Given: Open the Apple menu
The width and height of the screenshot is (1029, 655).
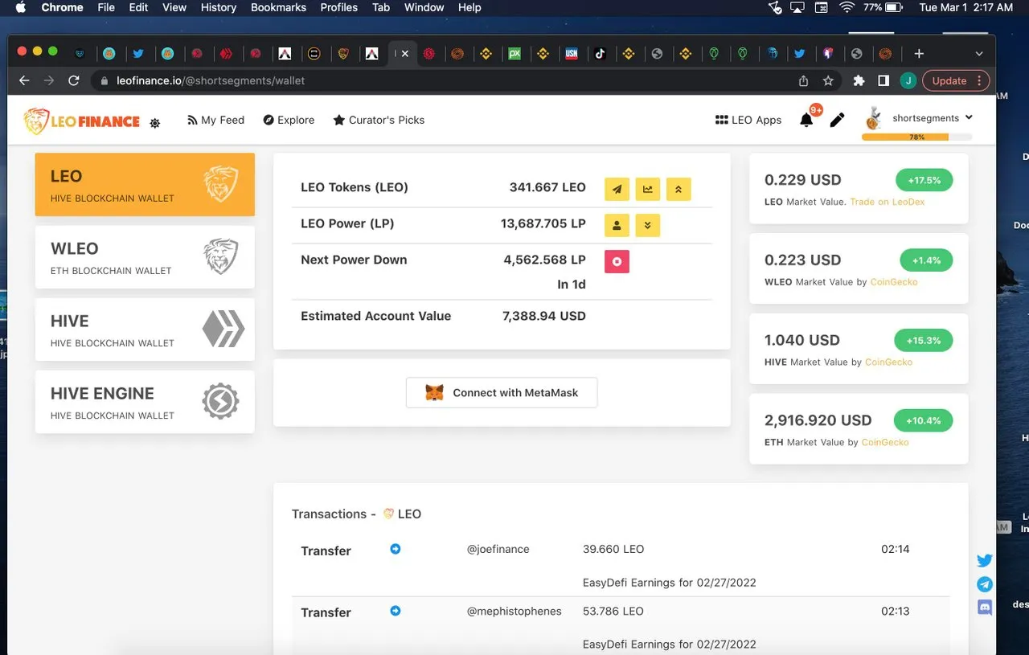Looking at the screenshot, I should click(21, 7).
